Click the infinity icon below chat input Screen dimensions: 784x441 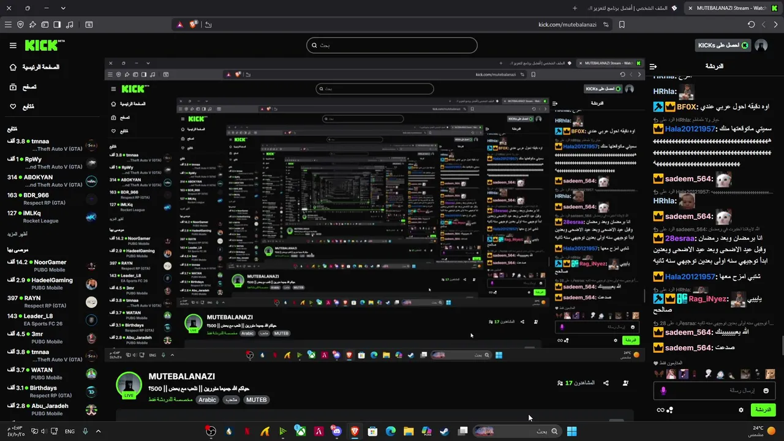pos(660,410)
